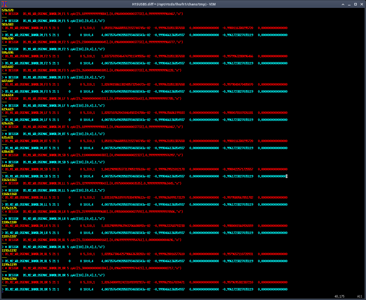Close the H1SUSBS.diff VIM window
Screen dimensions: 366x300
(x=362, y=4)
